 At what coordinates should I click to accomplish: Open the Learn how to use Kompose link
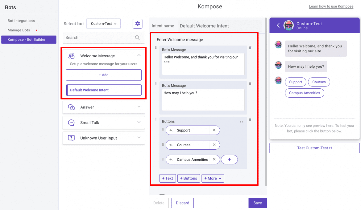331,6
